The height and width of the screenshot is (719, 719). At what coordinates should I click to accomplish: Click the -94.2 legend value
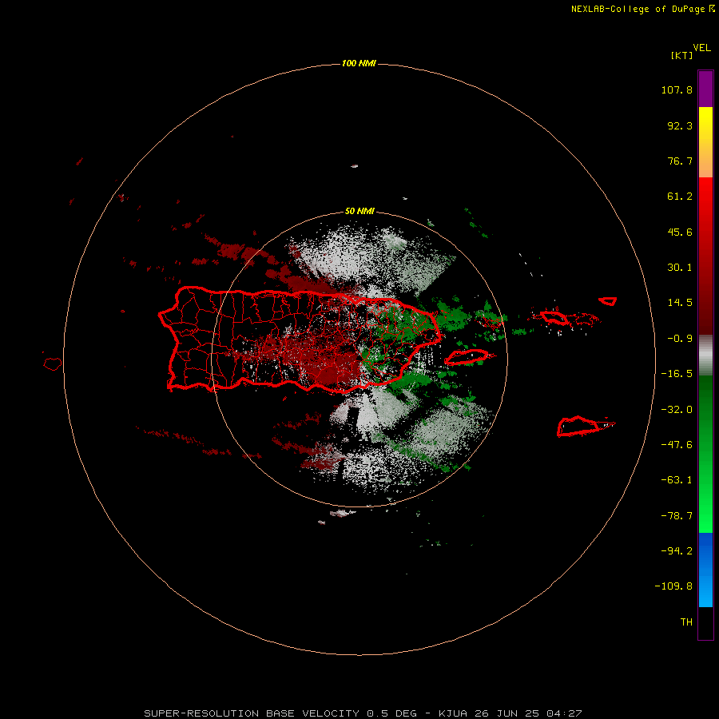[x=677, y=551]
